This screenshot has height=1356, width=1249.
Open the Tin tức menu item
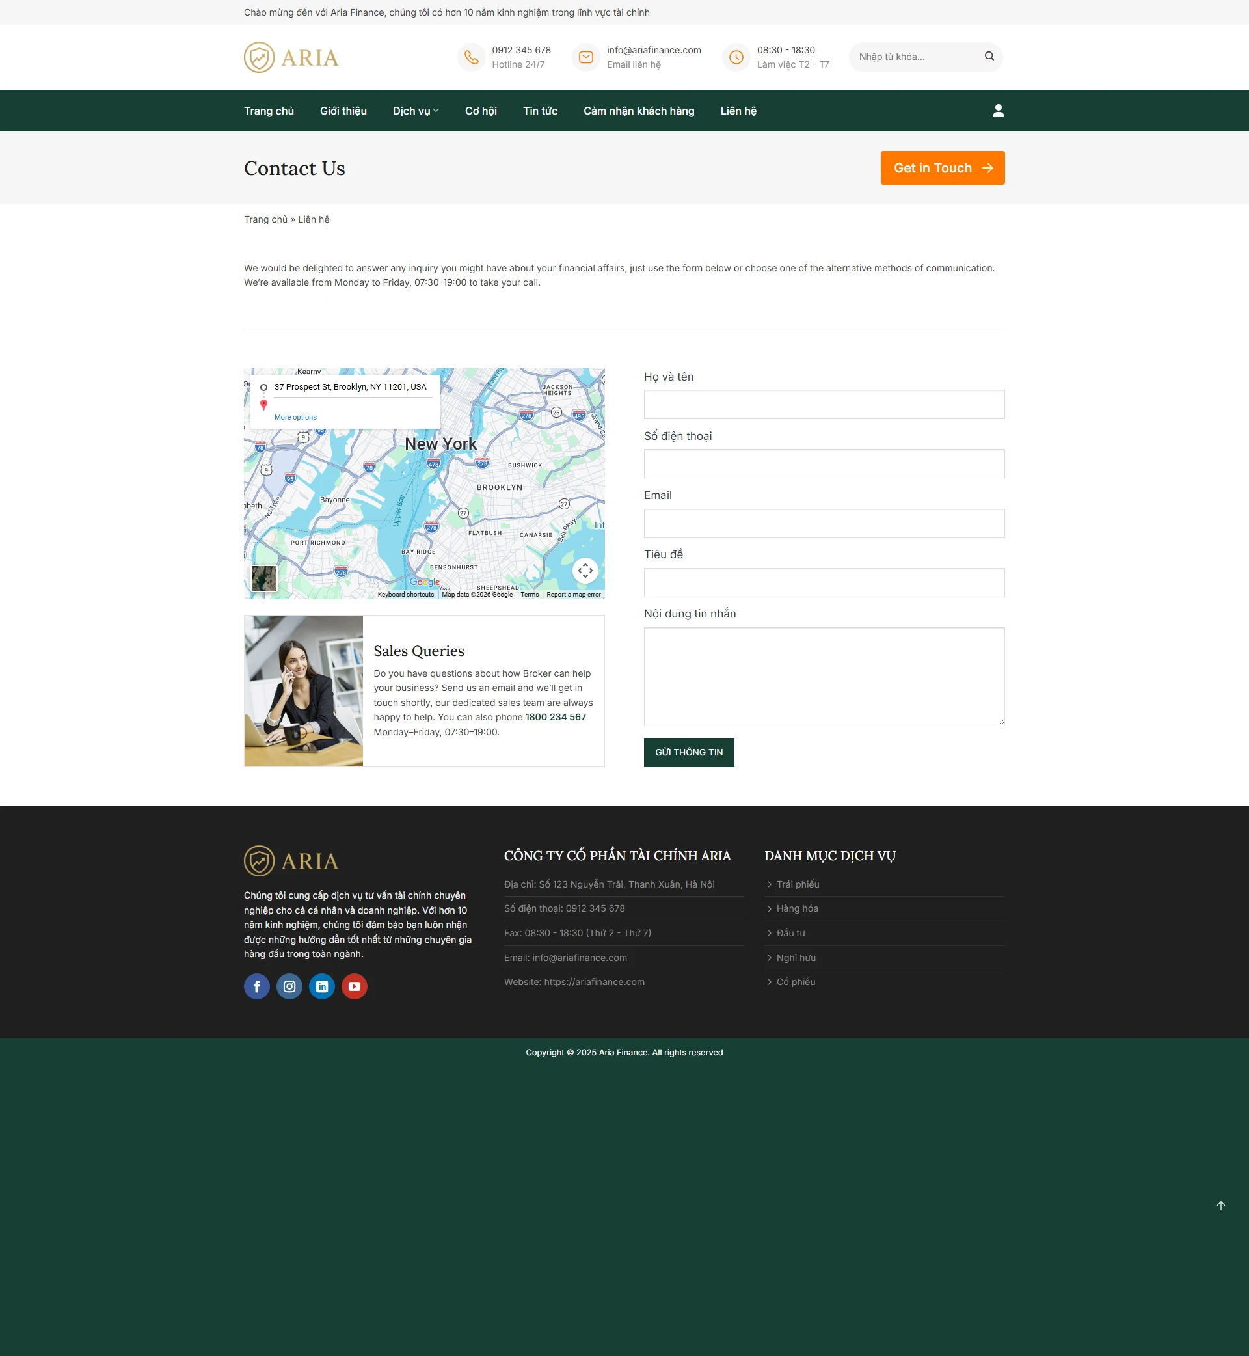point(540,111)
